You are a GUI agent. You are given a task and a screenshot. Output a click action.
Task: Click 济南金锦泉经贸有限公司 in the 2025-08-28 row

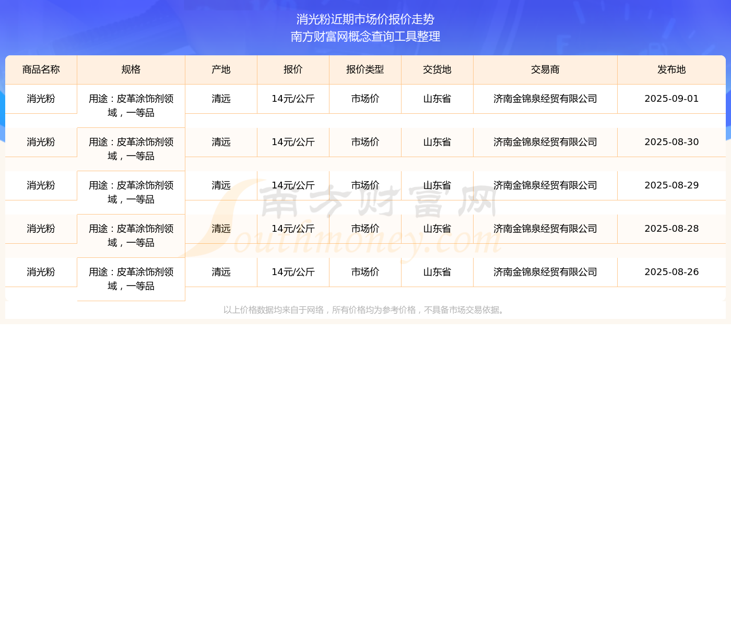coord(546,229)
